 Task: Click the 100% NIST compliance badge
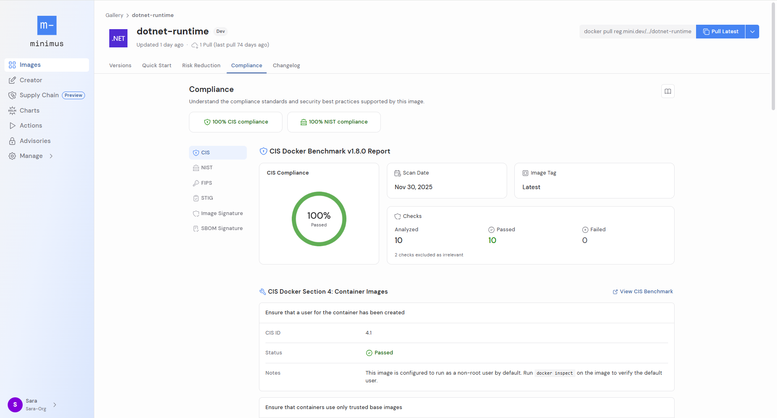(334, 122)
